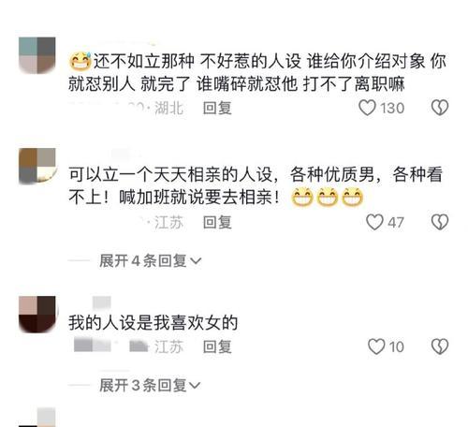Tap broken heart on the 10-like comment
The height and width of the screenshot is (427, 468).
coord(440,346)
